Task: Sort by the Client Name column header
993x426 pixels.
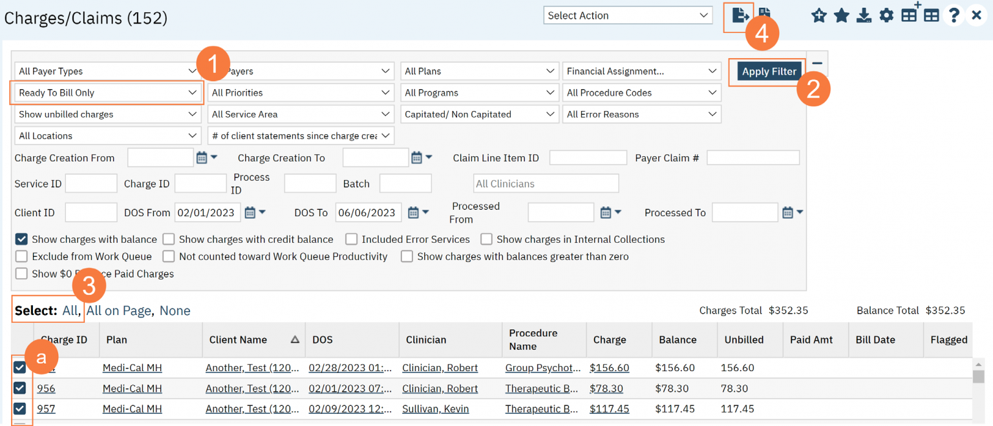Action: 238,340
